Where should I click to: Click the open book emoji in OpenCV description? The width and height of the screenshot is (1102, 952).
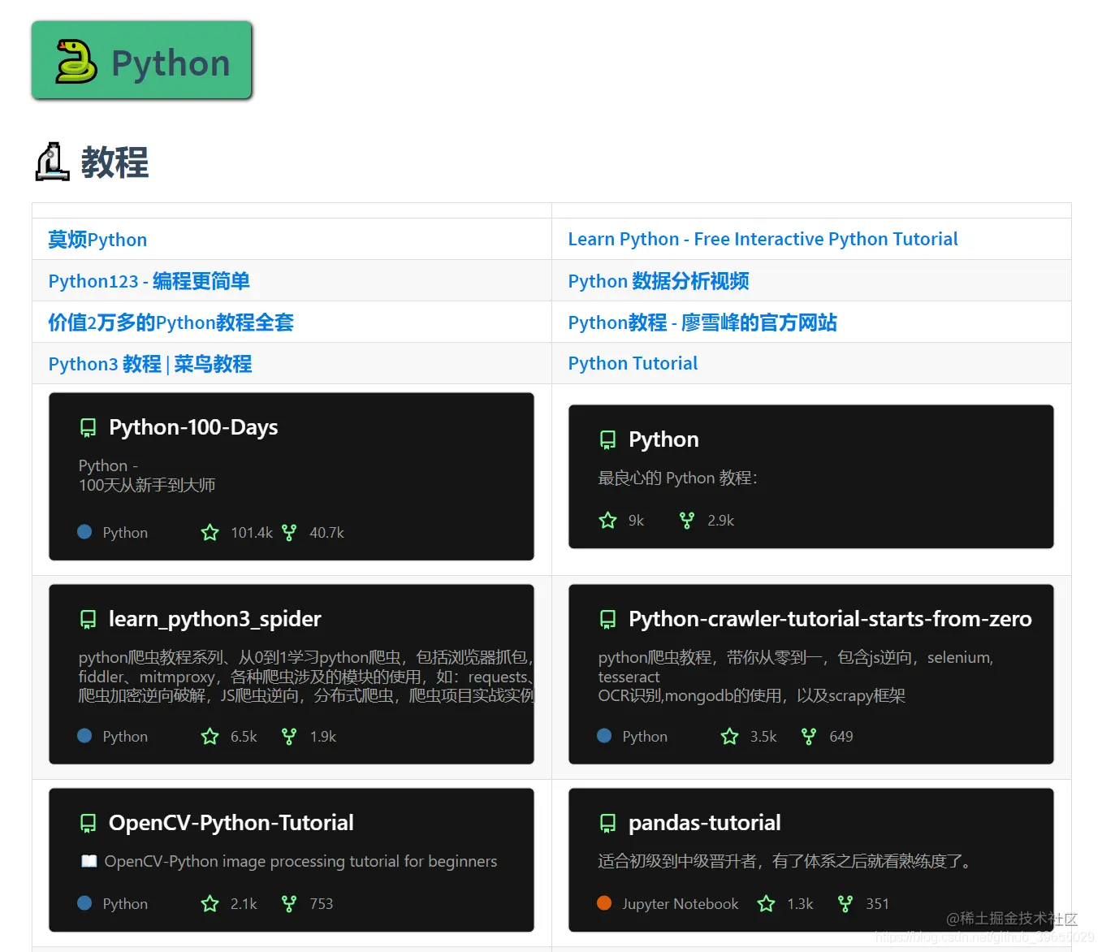89,861
